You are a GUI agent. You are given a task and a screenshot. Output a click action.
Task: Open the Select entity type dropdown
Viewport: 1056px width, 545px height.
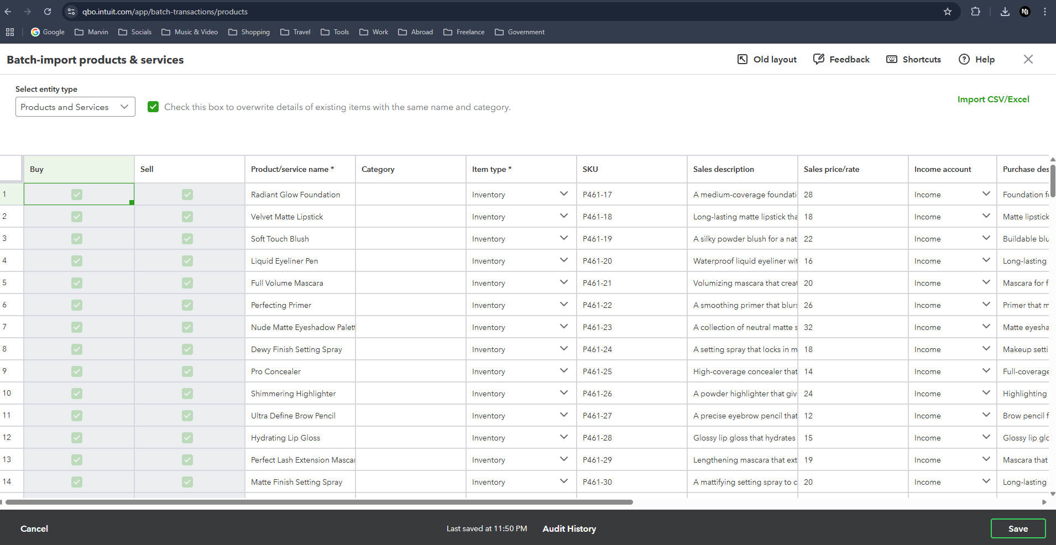pyautogui.click(x=75, y=107)
